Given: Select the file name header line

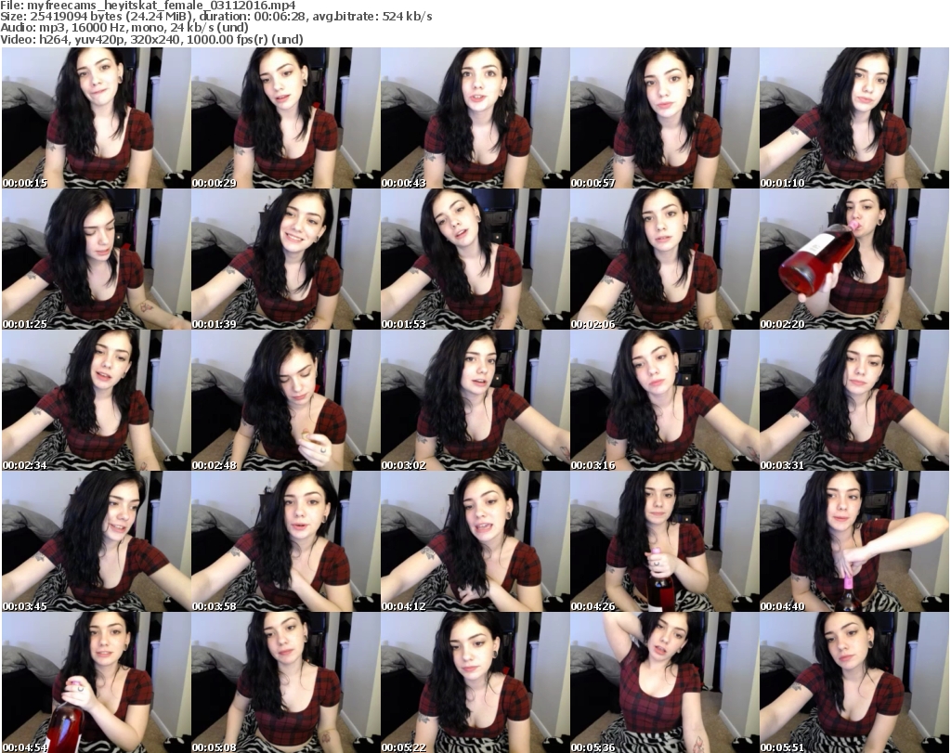Looking at the screenshot, I should pyautogui.click(x=148, y=6).
